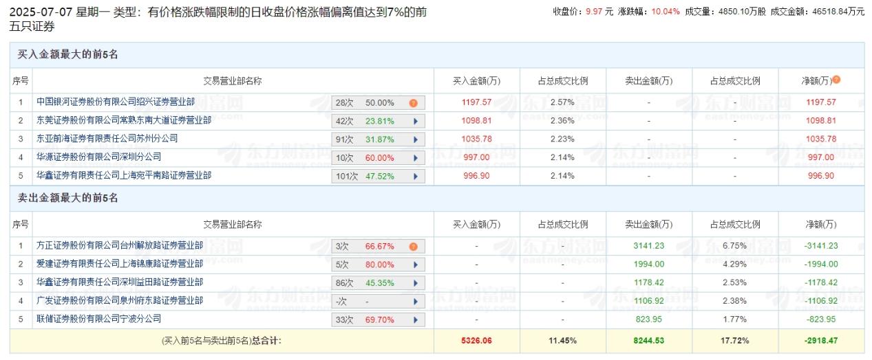872x360 pixels.
Task: Click the total net amount -2918.47 cell
Action: (x=821, y=340)
